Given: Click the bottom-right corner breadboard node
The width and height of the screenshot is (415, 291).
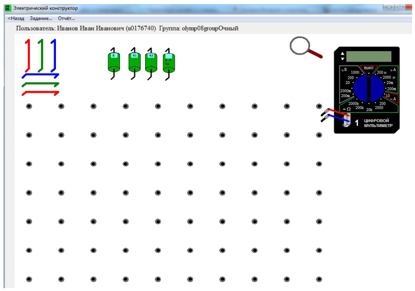Looking at the screenshot, I should click(319, 279).
